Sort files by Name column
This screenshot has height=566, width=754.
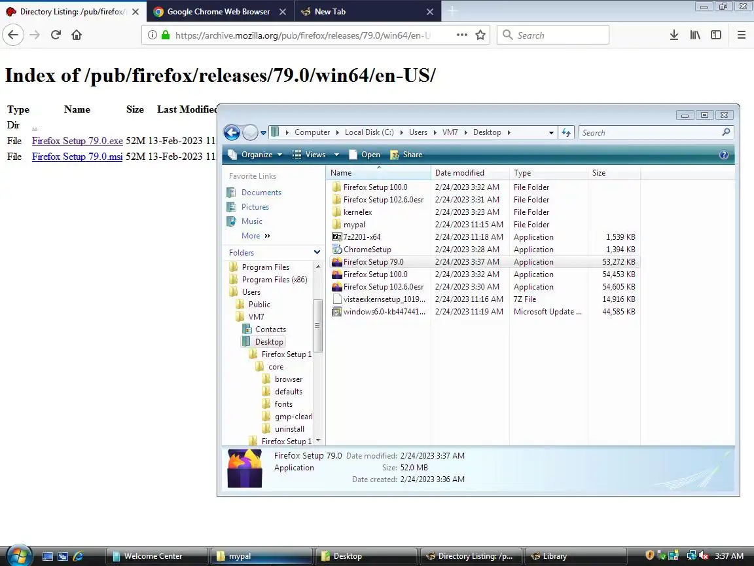coord(379,173)
